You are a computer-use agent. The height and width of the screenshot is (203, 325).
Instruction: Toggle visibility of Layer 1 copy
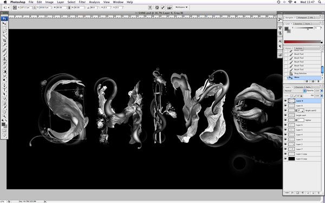[285, 154]
